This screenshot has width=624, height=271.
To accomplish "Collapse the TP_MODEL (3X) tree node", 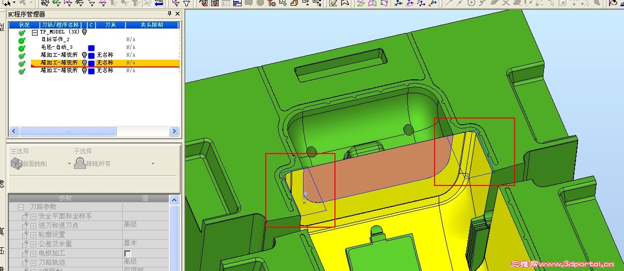I will click(x=35, y=32).
